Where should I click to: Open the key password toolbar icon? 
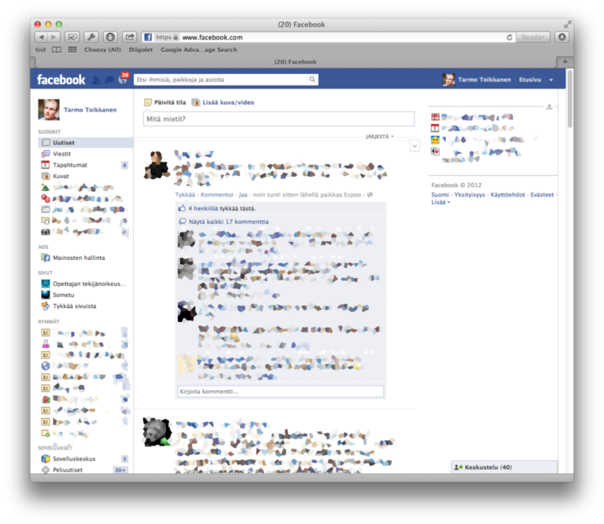(x=91, y=37)
